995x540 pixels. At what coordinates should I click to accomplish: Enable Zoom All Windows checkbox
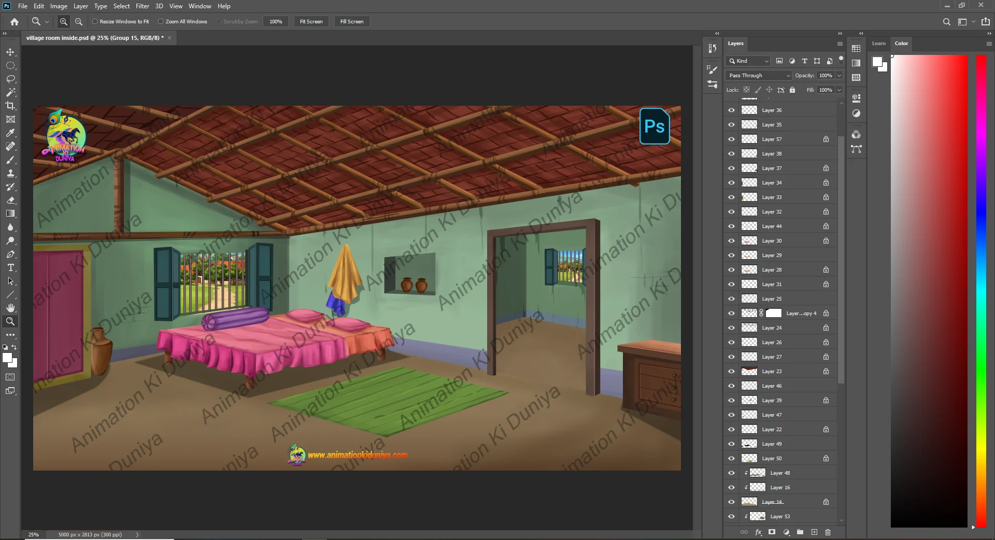161,22
